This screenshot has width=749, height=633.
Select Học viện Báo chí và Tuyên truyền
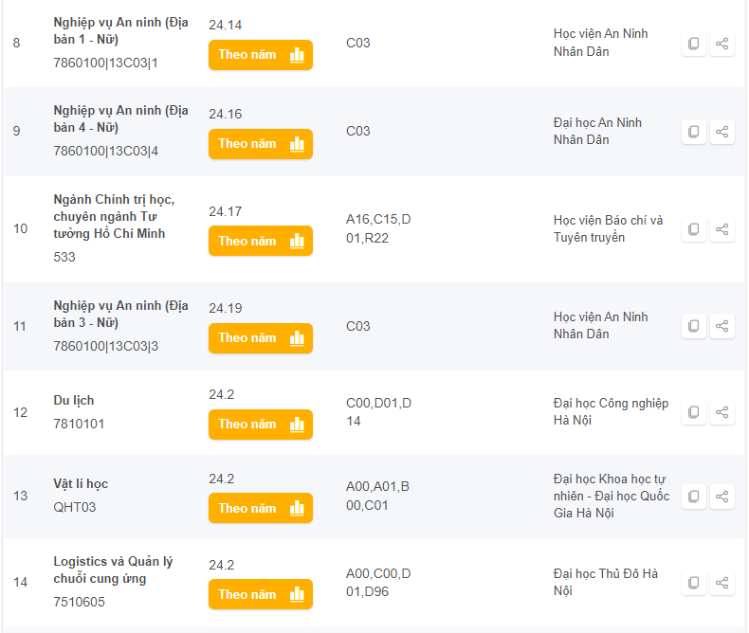(x=608, y=229)
